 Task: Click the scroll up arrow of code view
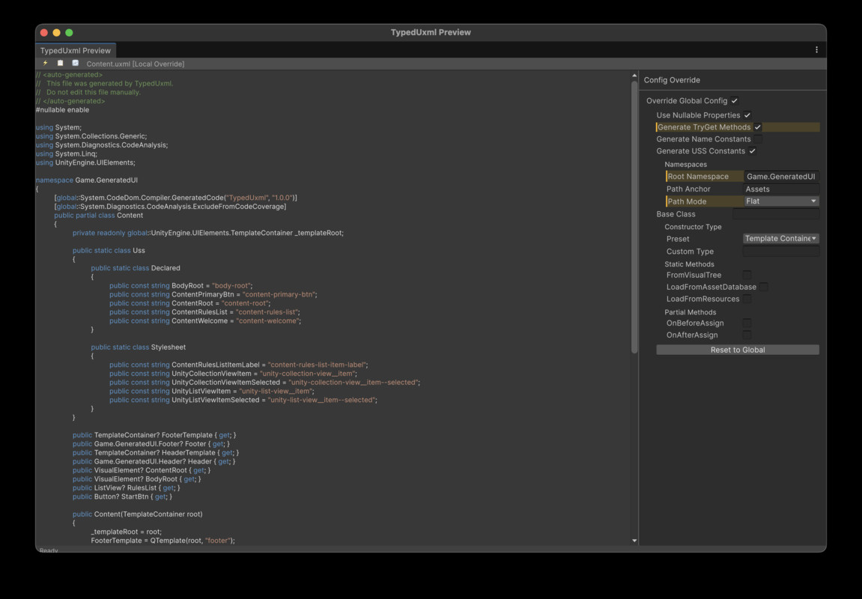click(634, 76)
